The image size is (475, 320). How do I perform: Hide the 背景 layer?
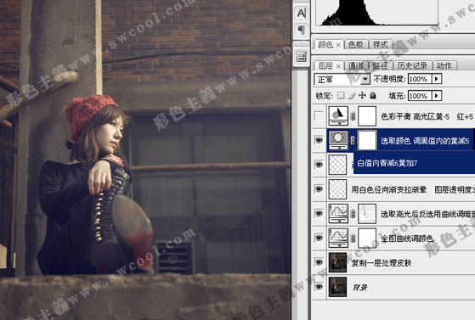tap(319, 287)
